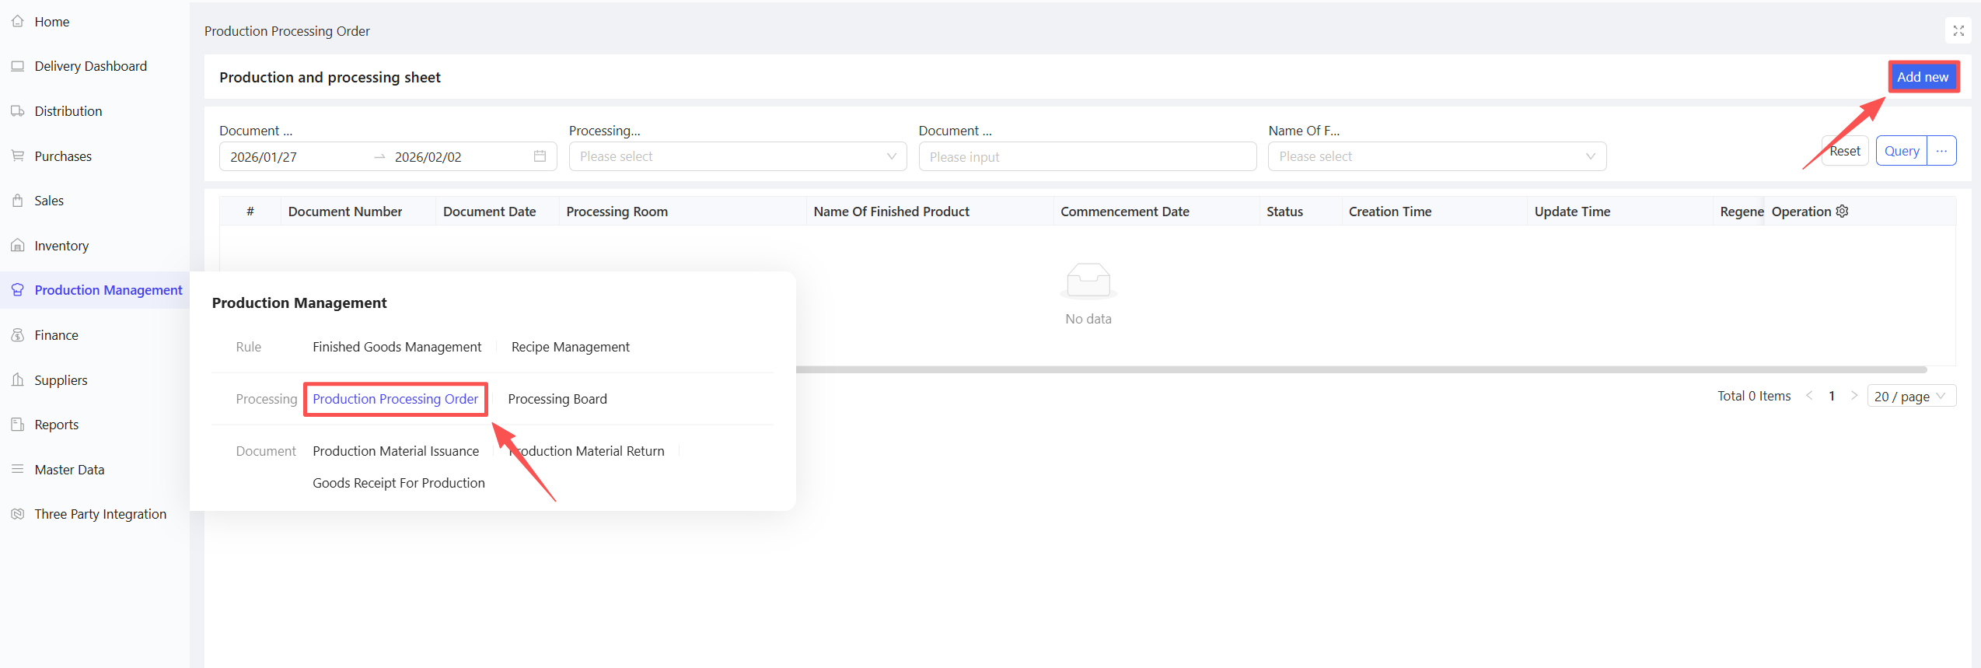Toggle fullscreen with the expand icon
This screenshot has width=1981, height=668.
pos(1958,31)
